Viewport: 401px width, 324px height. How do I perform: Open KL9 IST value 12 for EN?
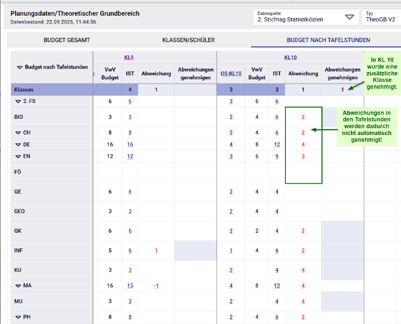click(130, 157)
